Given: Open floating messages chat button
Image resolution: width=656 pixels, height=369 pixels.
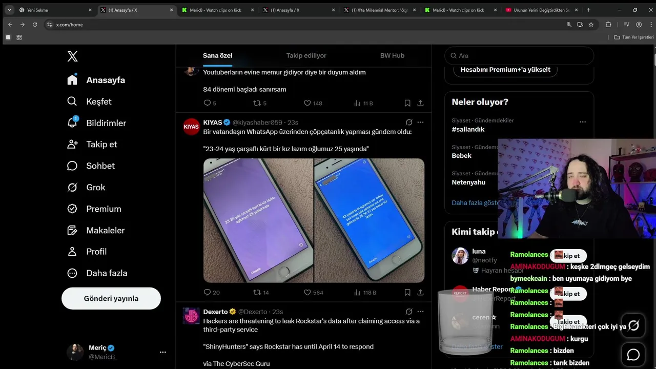Looking at the screenshot, I should [633, 355].
